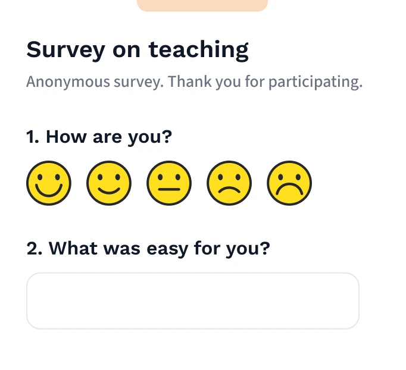This screenshot has width=406, height=370.
Task: Pick the neutral straight-mouth face
Action: [x=169, y=183]
